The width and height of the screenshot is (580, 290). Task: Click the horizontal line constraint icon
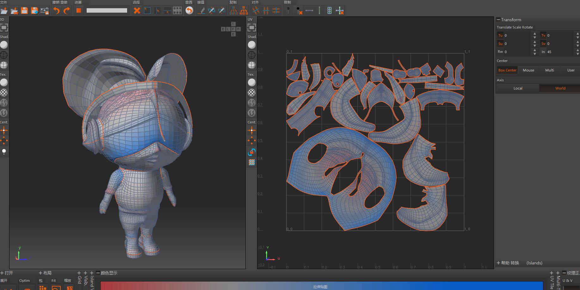(x=309, y=11)
